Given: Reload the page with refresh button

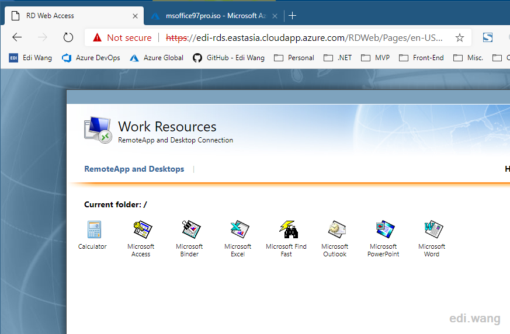Looking at the screenshot, I should pyautogui.click(x=68, y=37).
